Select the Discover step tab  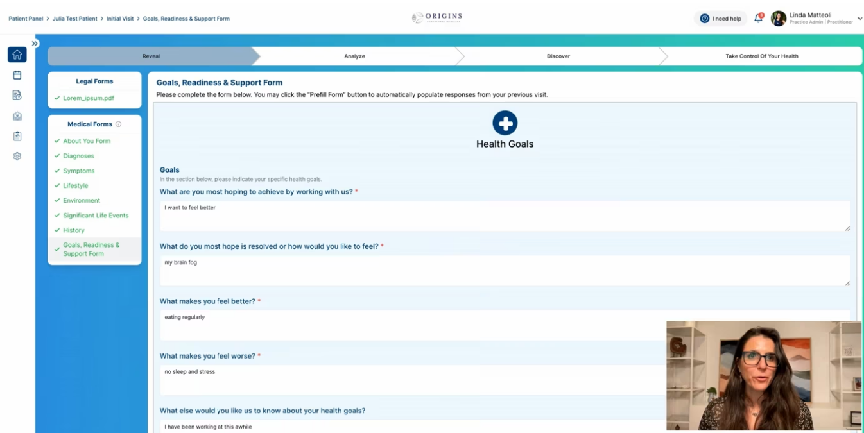558,56
